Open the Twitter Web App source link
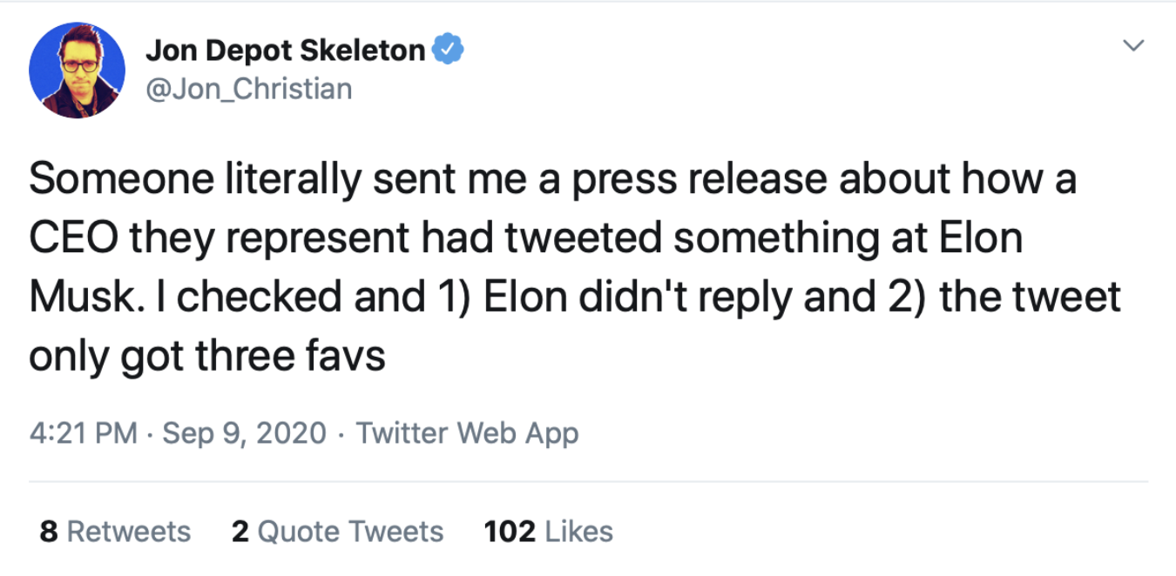 click(468, 432)
